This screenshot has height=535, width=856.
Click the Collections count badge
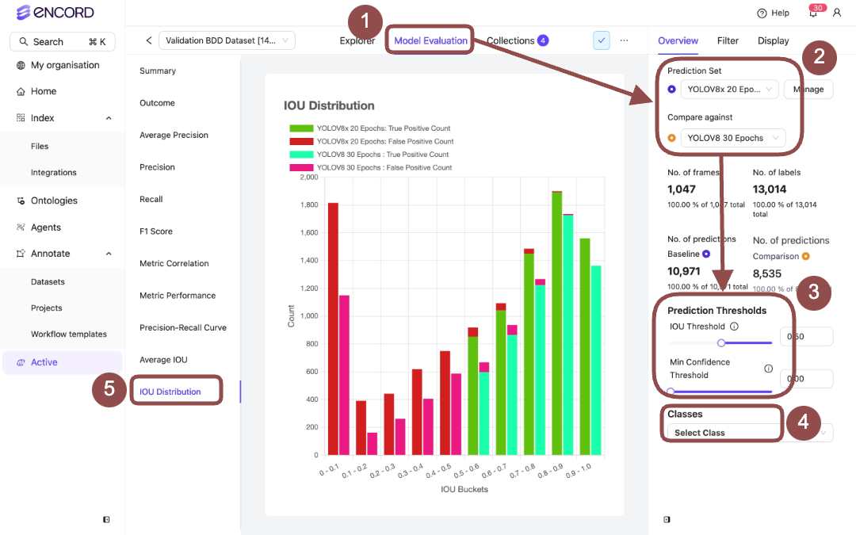tap(543, 40)
